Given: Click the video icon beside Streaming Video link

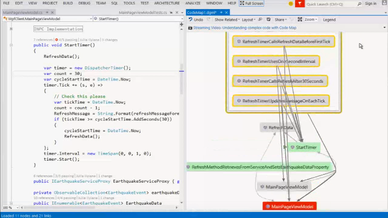Looking at the screenshot, I should pos(190,28).
